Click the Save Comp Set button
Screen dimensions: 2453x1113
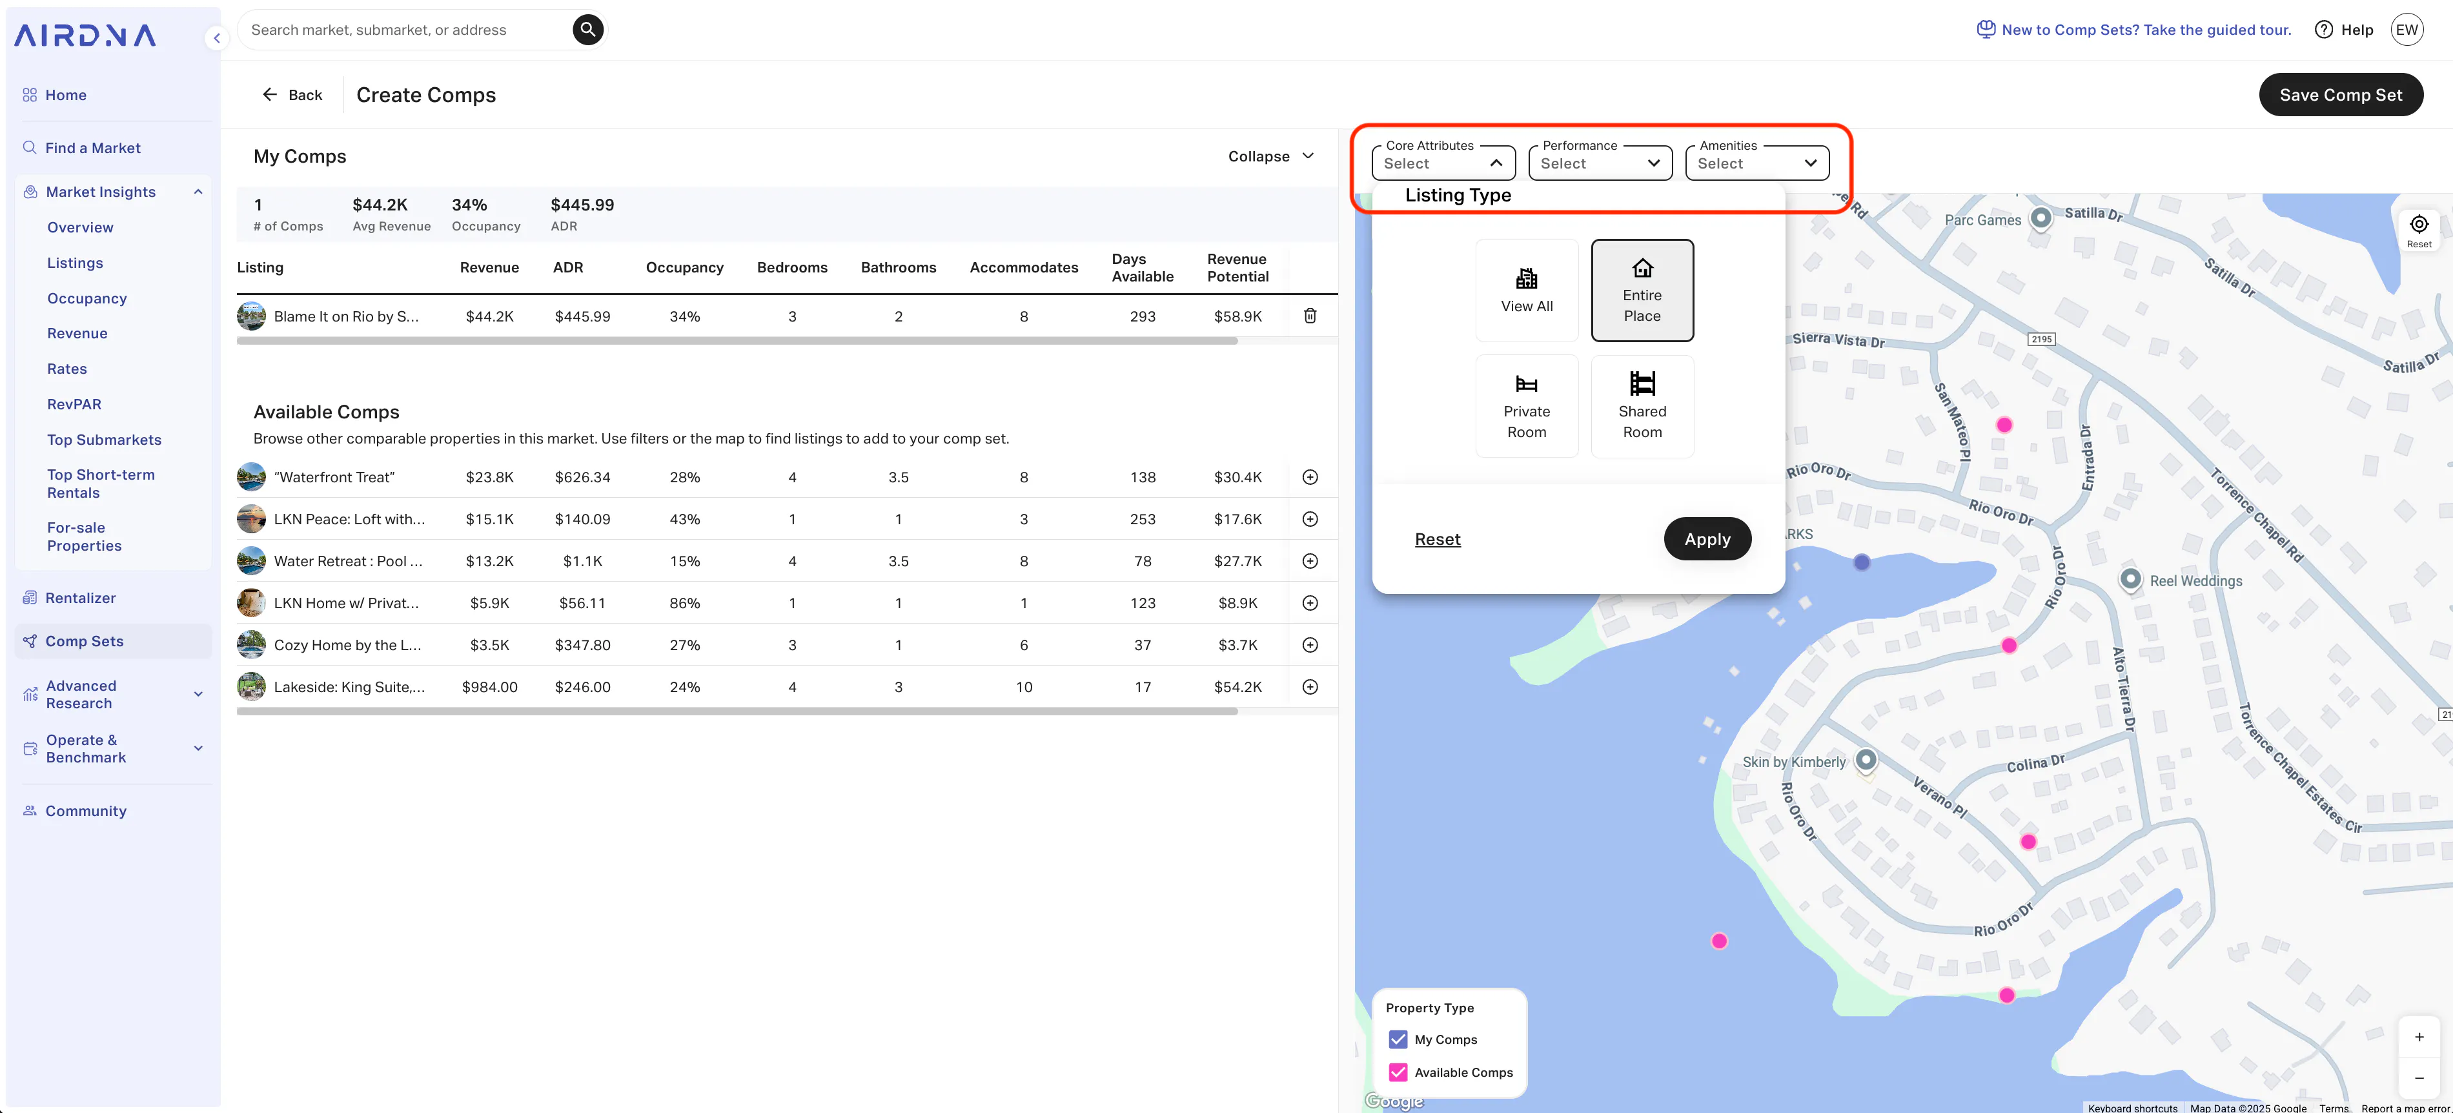tap(2341, 94)
